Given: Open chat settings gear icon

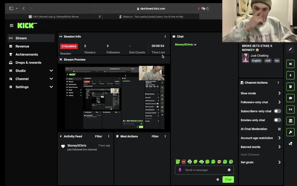Looking at the screenshot, I should (x=218, y=179).
